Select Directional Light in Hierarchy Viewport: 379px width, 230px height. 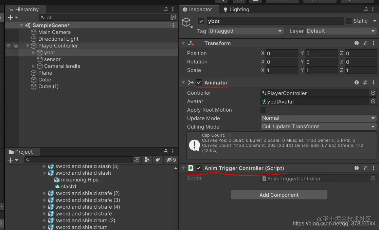(x=58, y=39)
